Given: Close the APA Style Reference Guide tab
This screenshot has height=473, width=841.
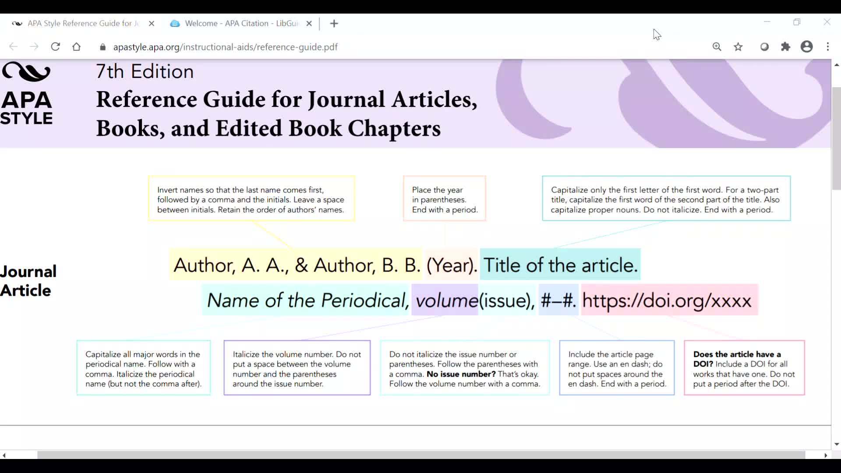Looking at the screenshot, I should pyautogui.click(x=152, y=24).
